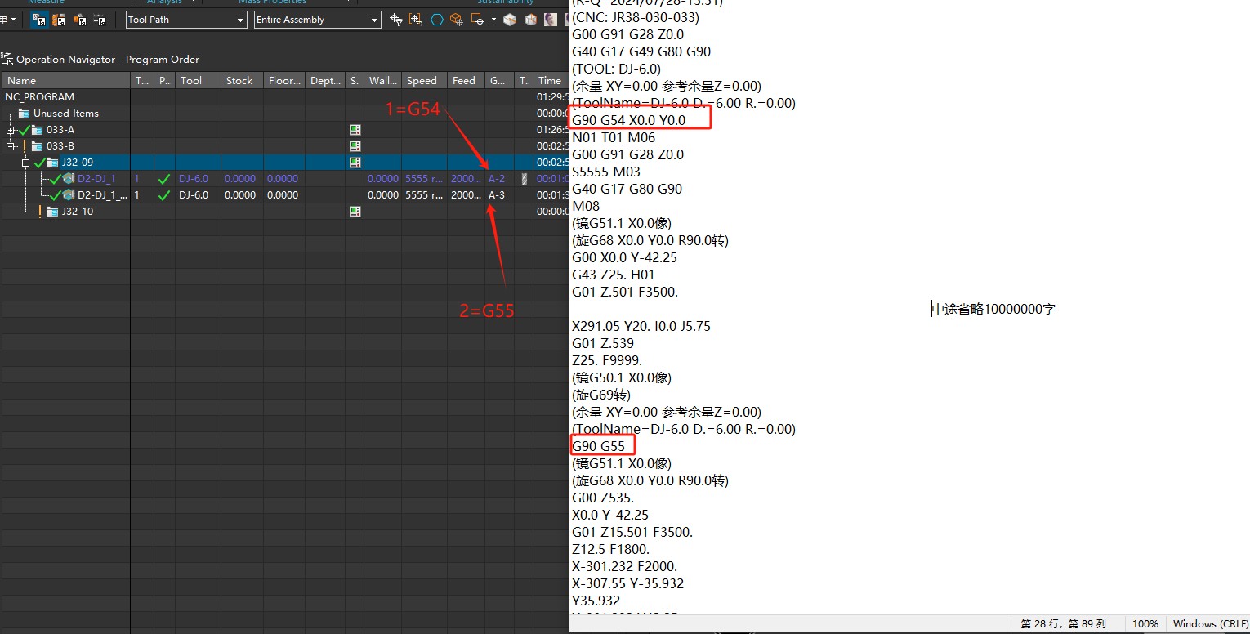The height and width of the screenshot is (634, 1250).
Task: Select the J32-09 program group row
Action: tap(284, 163)
